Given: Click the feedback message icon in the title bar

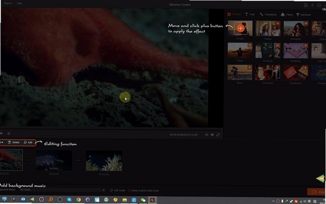Looking at the screenshot, I should point(319,5).
